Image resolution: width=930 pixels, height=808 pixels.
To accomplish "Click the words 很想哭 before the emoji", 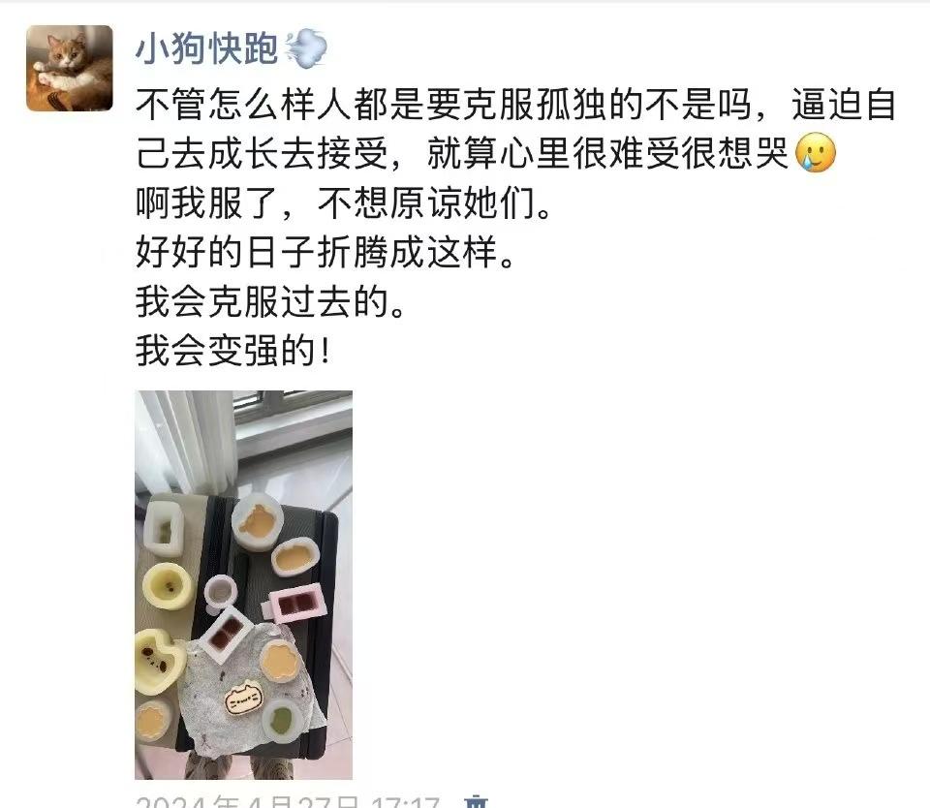I will 735,153.
